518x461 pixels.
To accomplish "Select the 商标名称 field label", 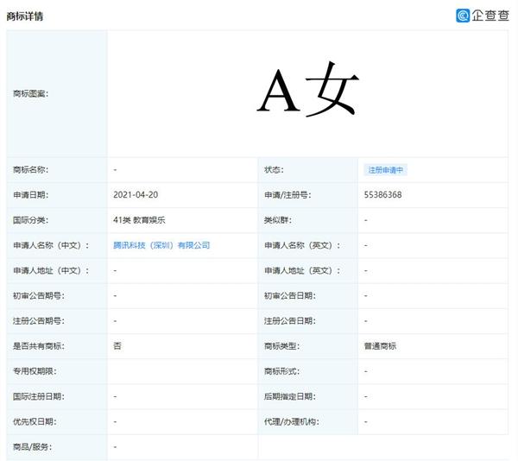I will tap(31, 170).
